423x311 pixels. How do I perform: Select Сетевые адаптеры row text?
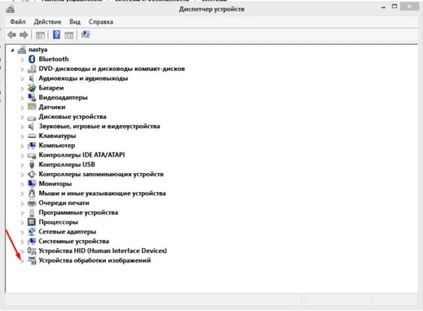(x=67, y=232)
